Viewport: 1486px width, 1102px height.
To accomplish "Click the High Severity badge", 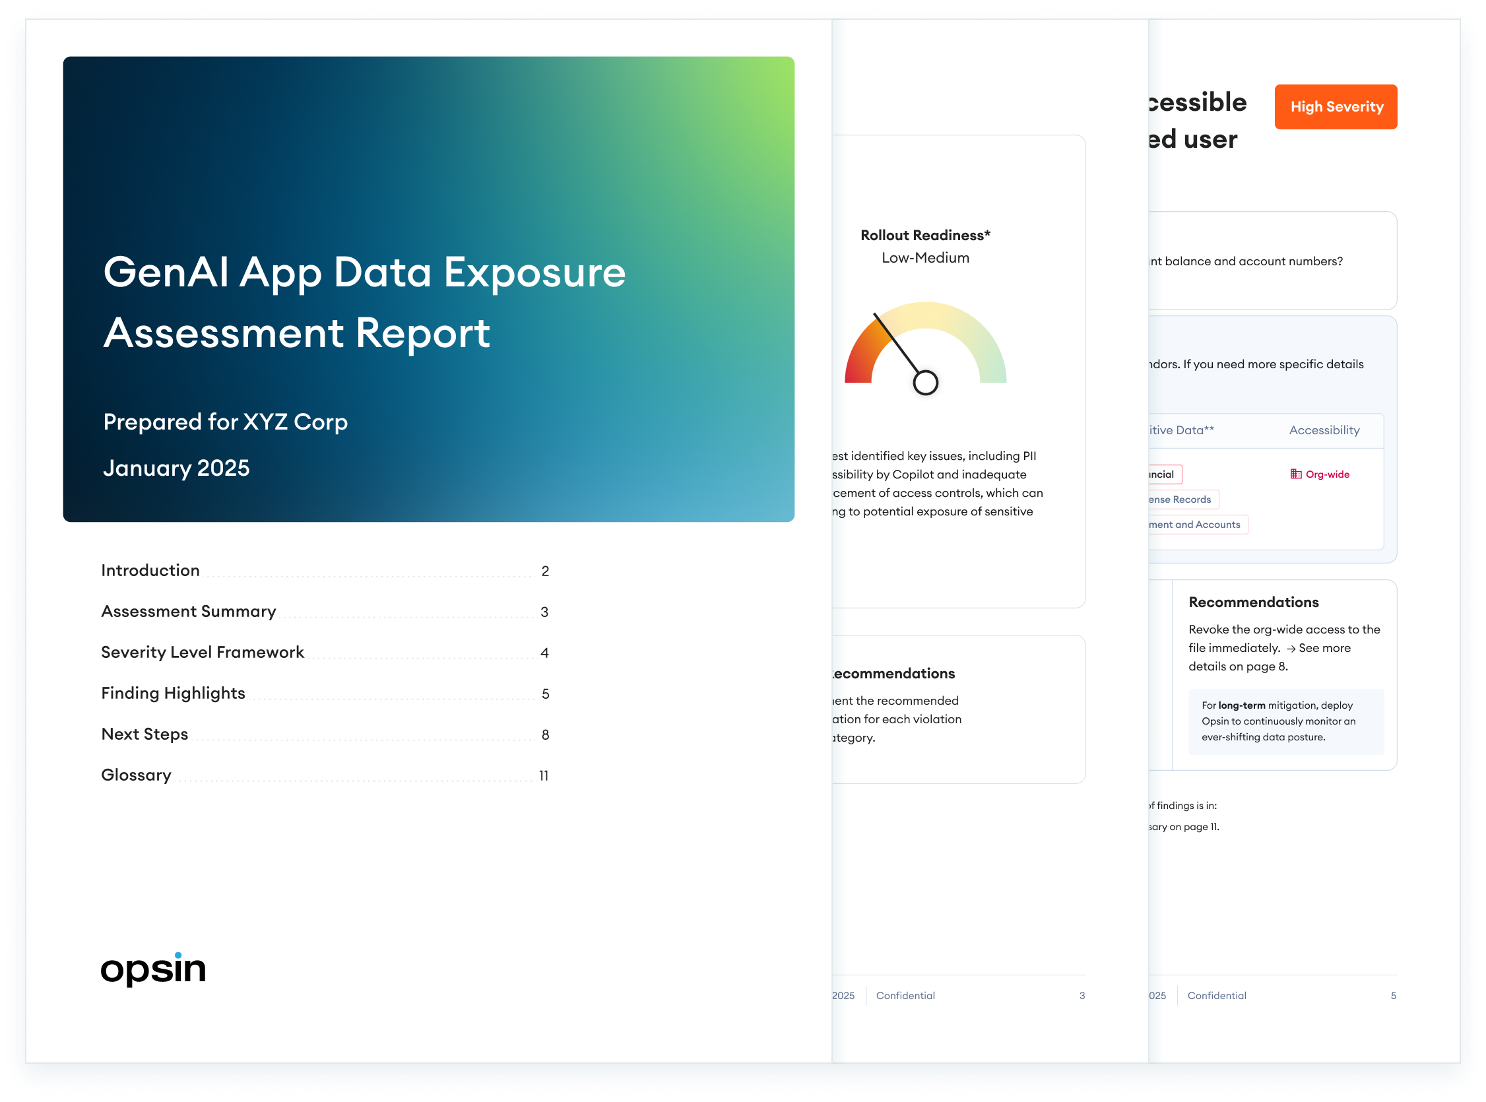I will pos(1336,107).
